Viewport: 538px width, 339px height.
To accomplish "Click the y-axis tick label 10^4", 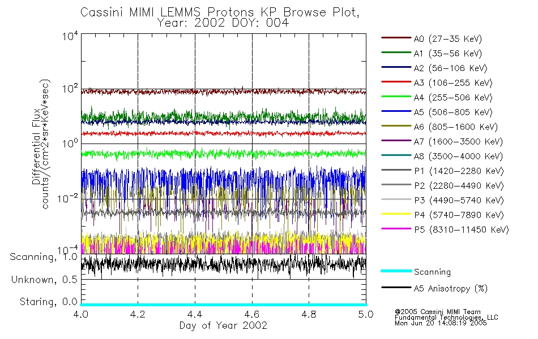I will pyautogui.click(x=70, y=36).
